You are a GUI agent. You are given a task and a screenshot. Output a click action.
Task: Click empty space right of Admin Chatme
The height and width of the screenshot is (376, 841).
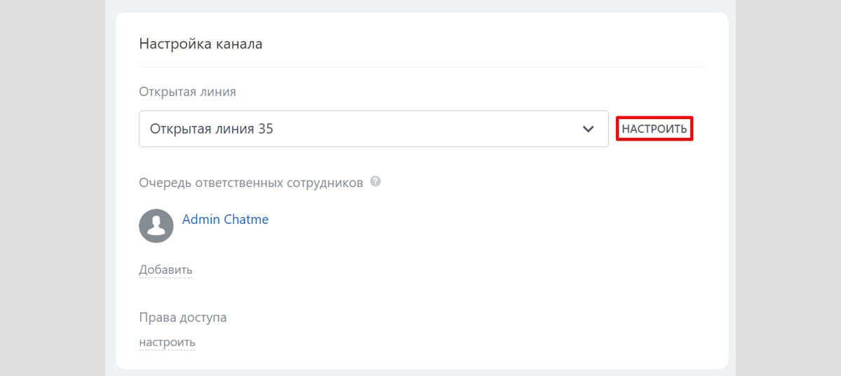456,224
